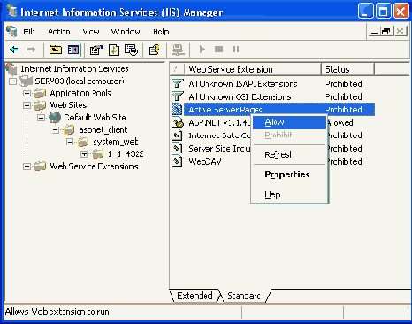
Task: Expand the Application Pools node
Action: (x=27, y=93)
